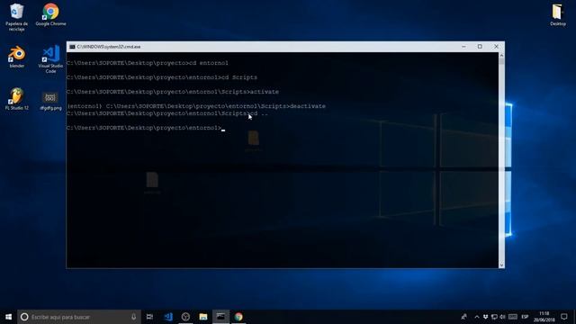The height and width of the screenshot is (324, 576).
Task: Open the Papelera de reciclaje desktop icon
Action: point(16,17)
